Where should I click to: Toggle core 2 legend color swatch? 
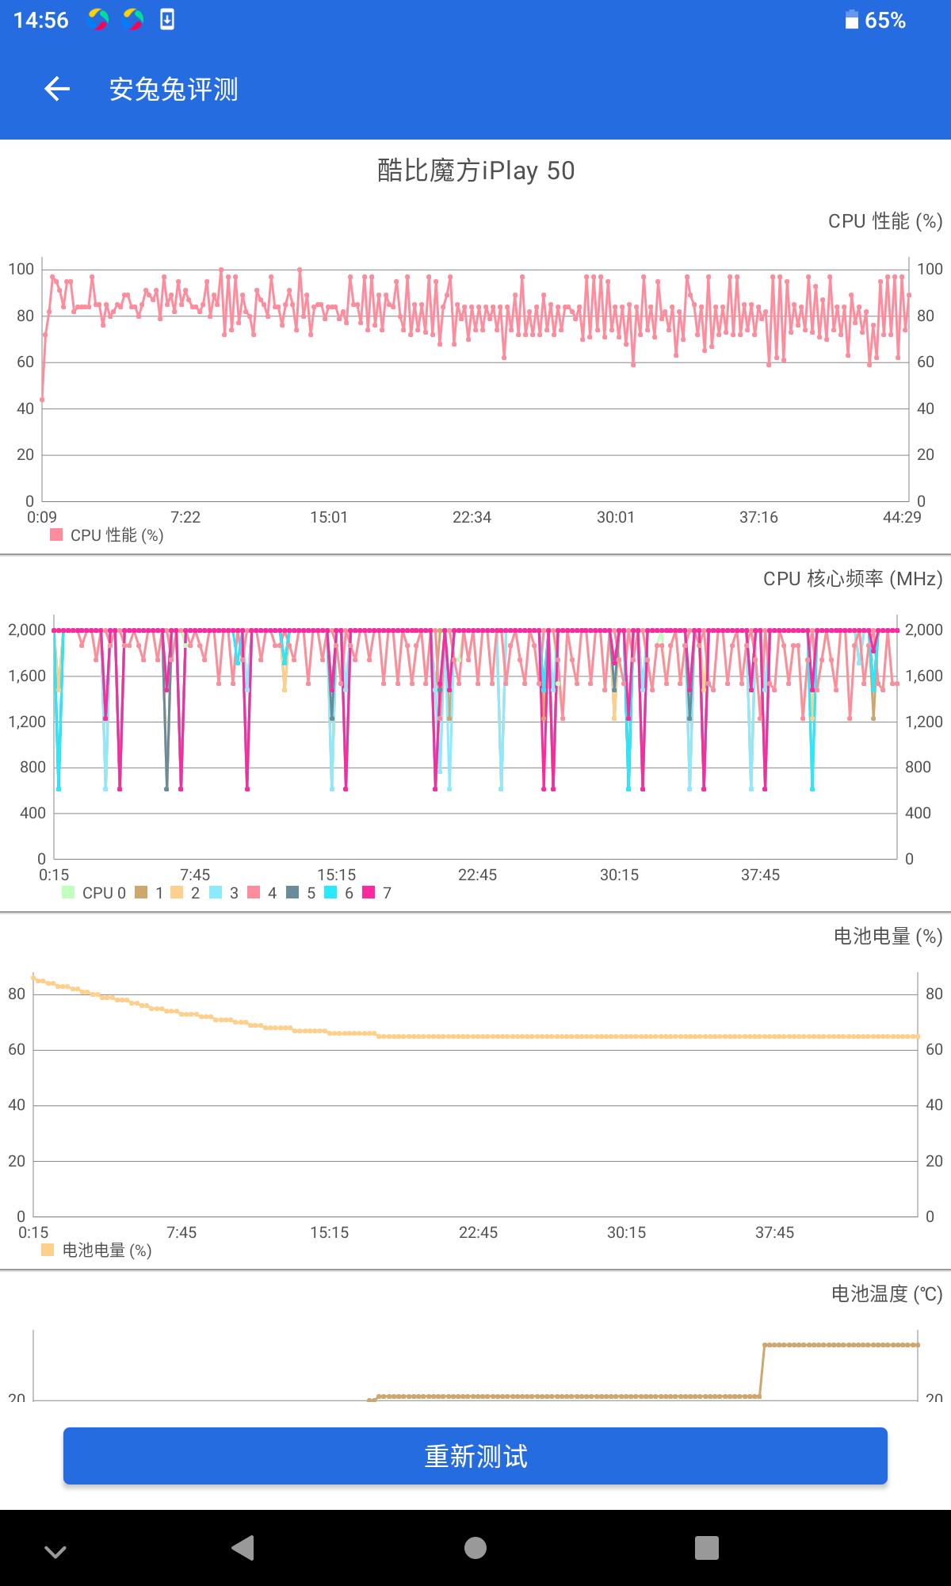pyautogui.click(x=177, y=892)
